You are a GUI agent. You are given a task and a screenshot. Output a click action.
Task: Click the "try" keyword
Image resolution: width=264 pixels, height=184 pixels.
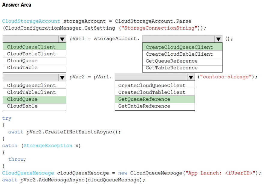pyautogui.click(x=7, y=118)
